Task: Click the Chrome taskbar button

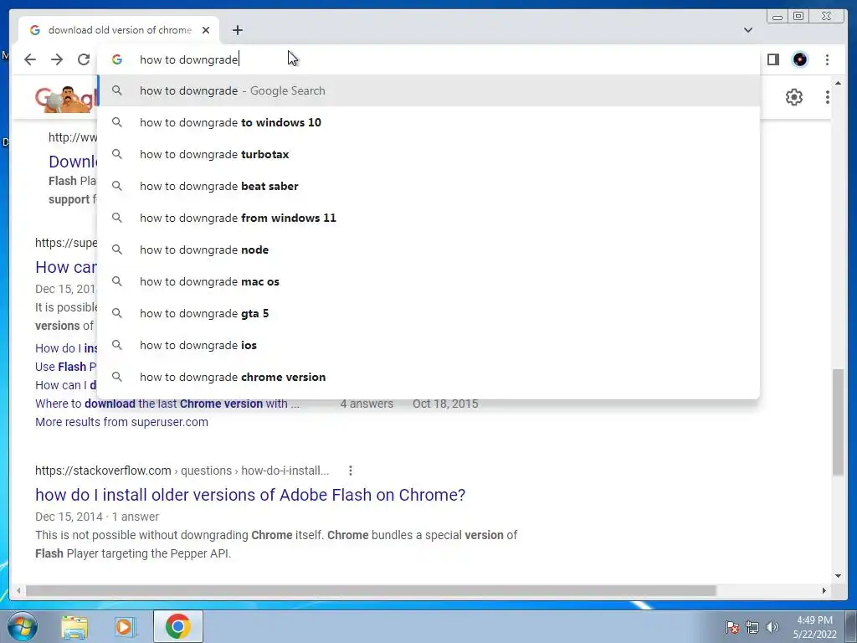Action: [178, 626]
